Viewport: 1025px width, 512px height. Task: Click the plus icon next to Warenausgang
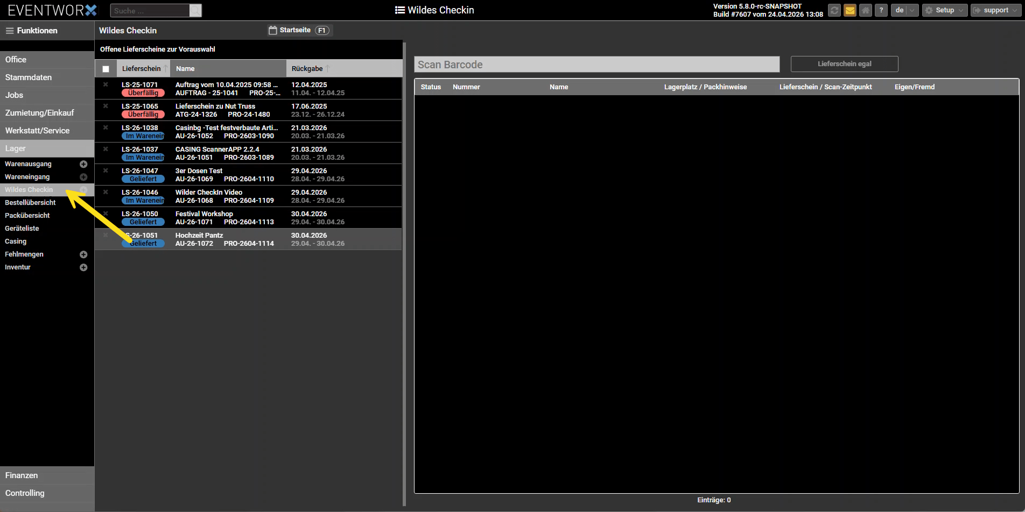pyautogui.click(x=83, y=164)
